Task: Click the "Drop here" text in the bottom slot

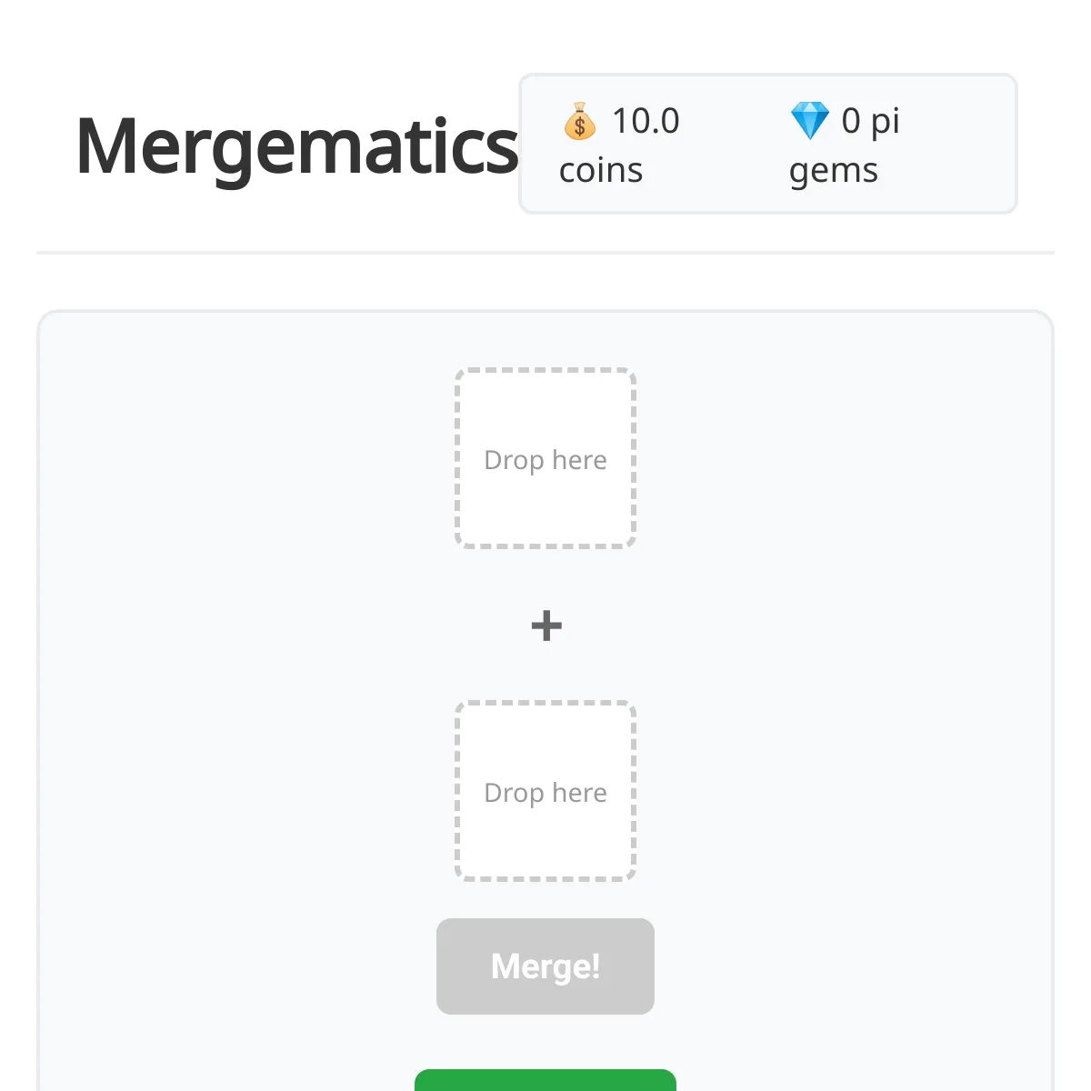Action: (545, 793)
